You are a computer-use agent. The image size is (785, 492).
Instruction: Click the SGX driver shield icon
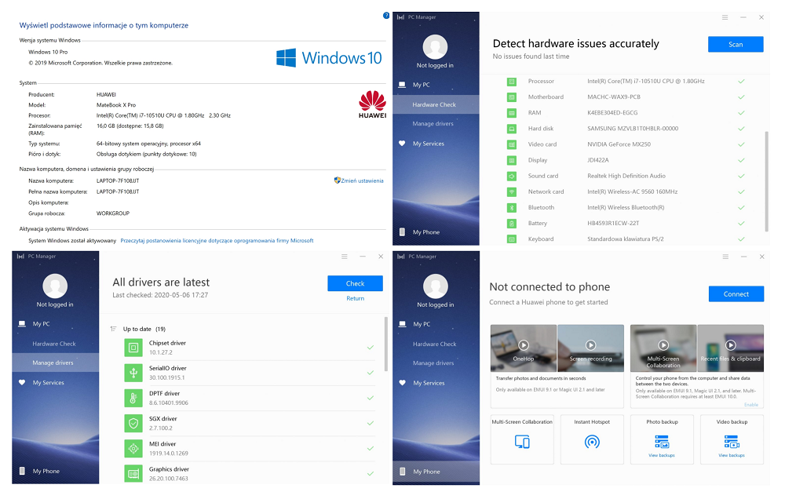[x=133, y=423]
